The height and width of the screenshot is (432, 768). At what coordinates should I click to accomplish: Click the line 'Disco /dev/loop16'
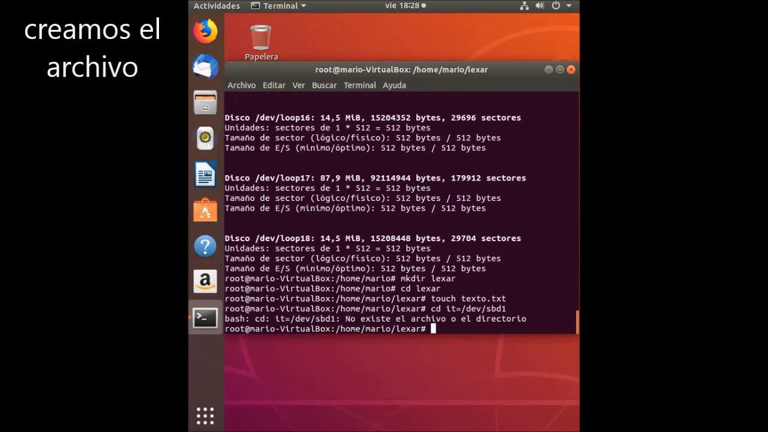(373, 118)
